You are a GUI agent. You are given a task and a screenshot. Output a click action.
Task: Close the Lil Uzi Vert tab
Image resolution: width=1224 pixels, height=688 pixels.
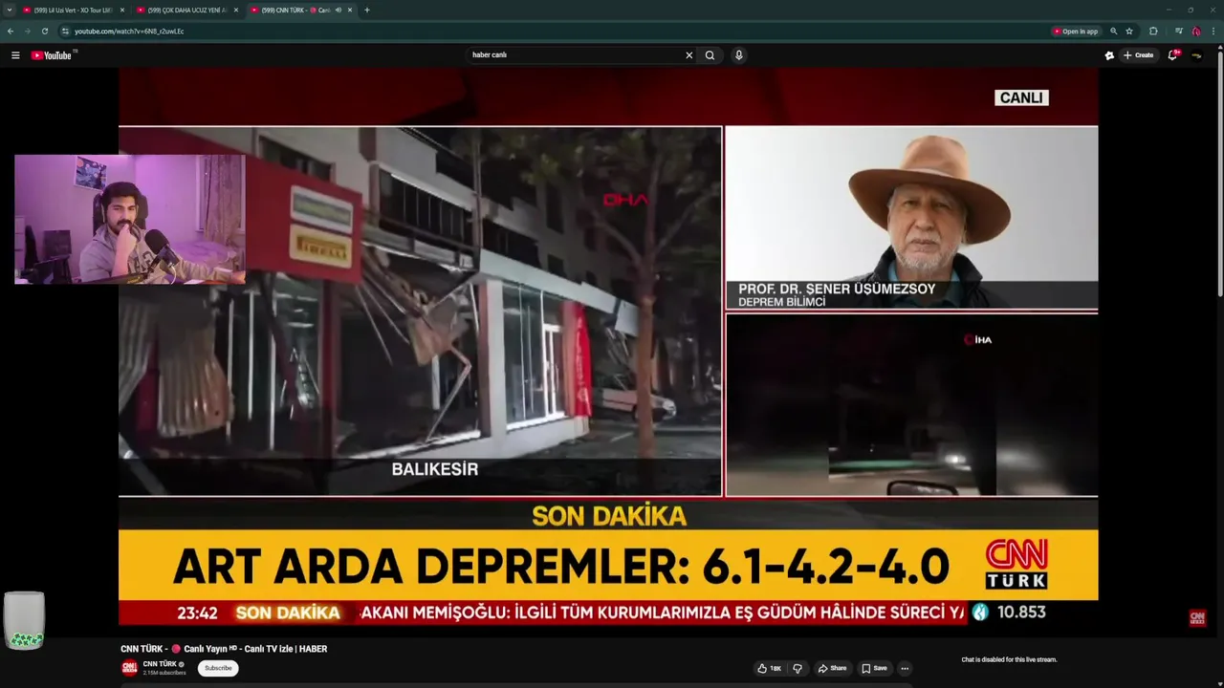pyautogui.click(x=122, y=10)
